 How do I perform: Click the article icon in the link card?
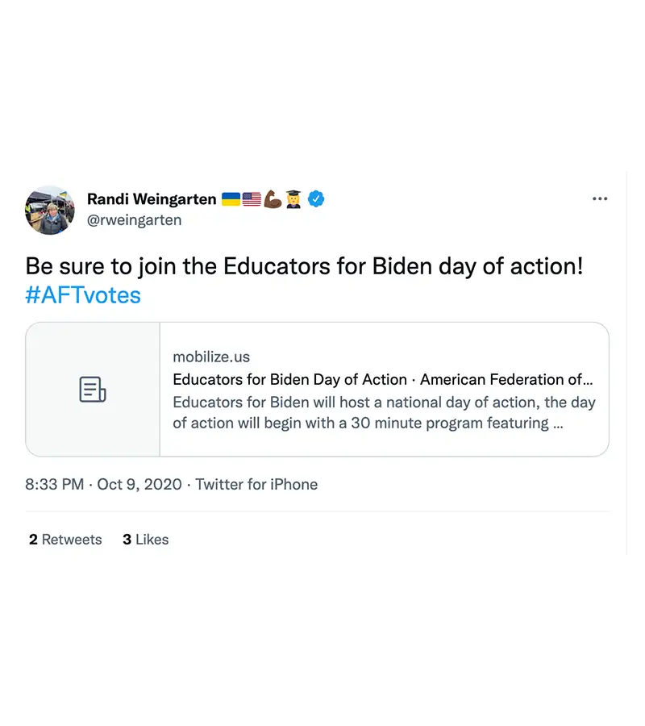point(93,389)
